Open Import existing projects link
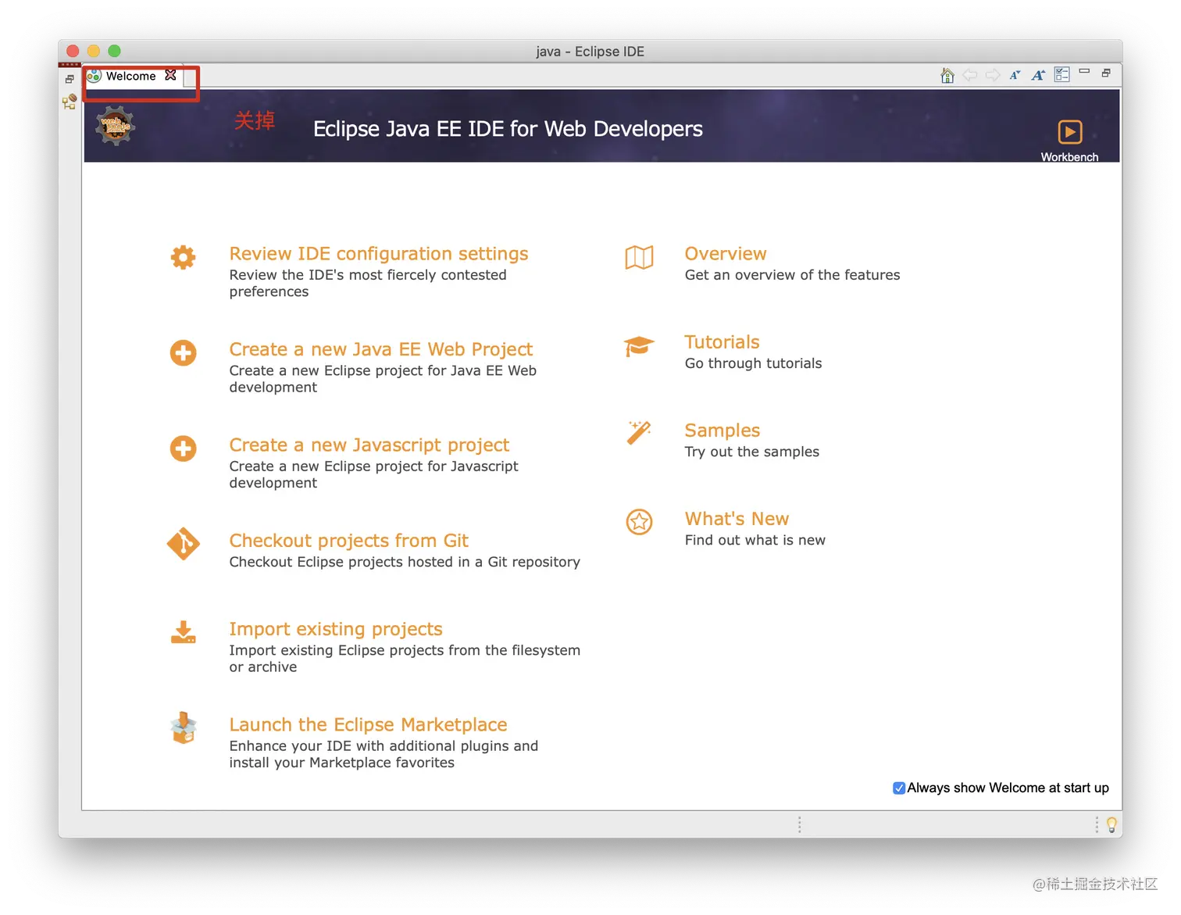This screenshot has height=915, width=1181. pyautogui.click(x=336, y=629)
